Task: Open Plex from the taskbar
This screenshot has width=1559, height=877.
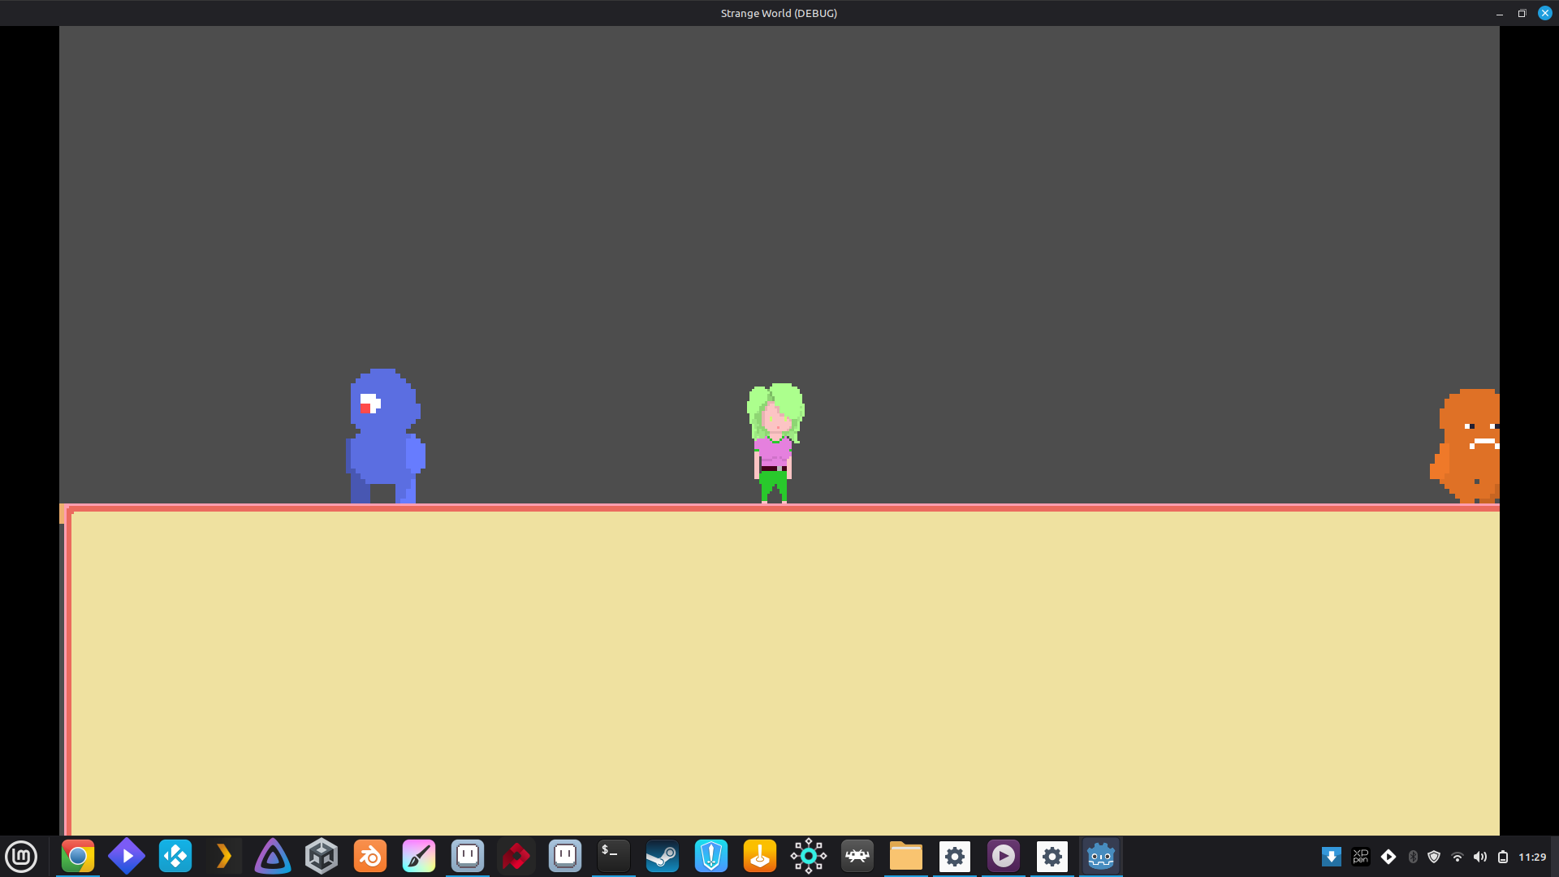Action: [x=224, y=857]
